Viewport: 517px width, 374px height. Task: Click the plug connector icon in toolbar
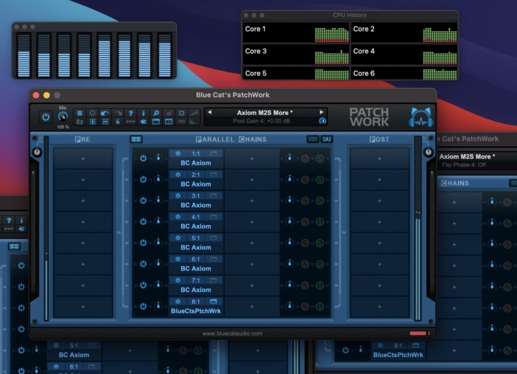(x=143, y=121)
